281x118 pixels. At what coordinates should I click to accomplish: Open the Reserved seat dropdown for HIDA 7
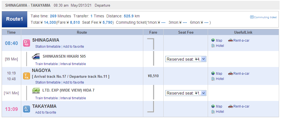(x=186, y=93)
